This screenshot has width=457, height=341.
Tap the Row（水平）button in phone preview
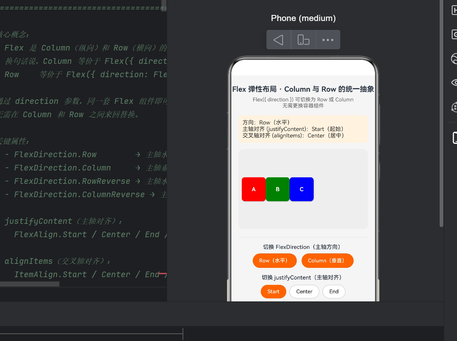pos(275,261)
